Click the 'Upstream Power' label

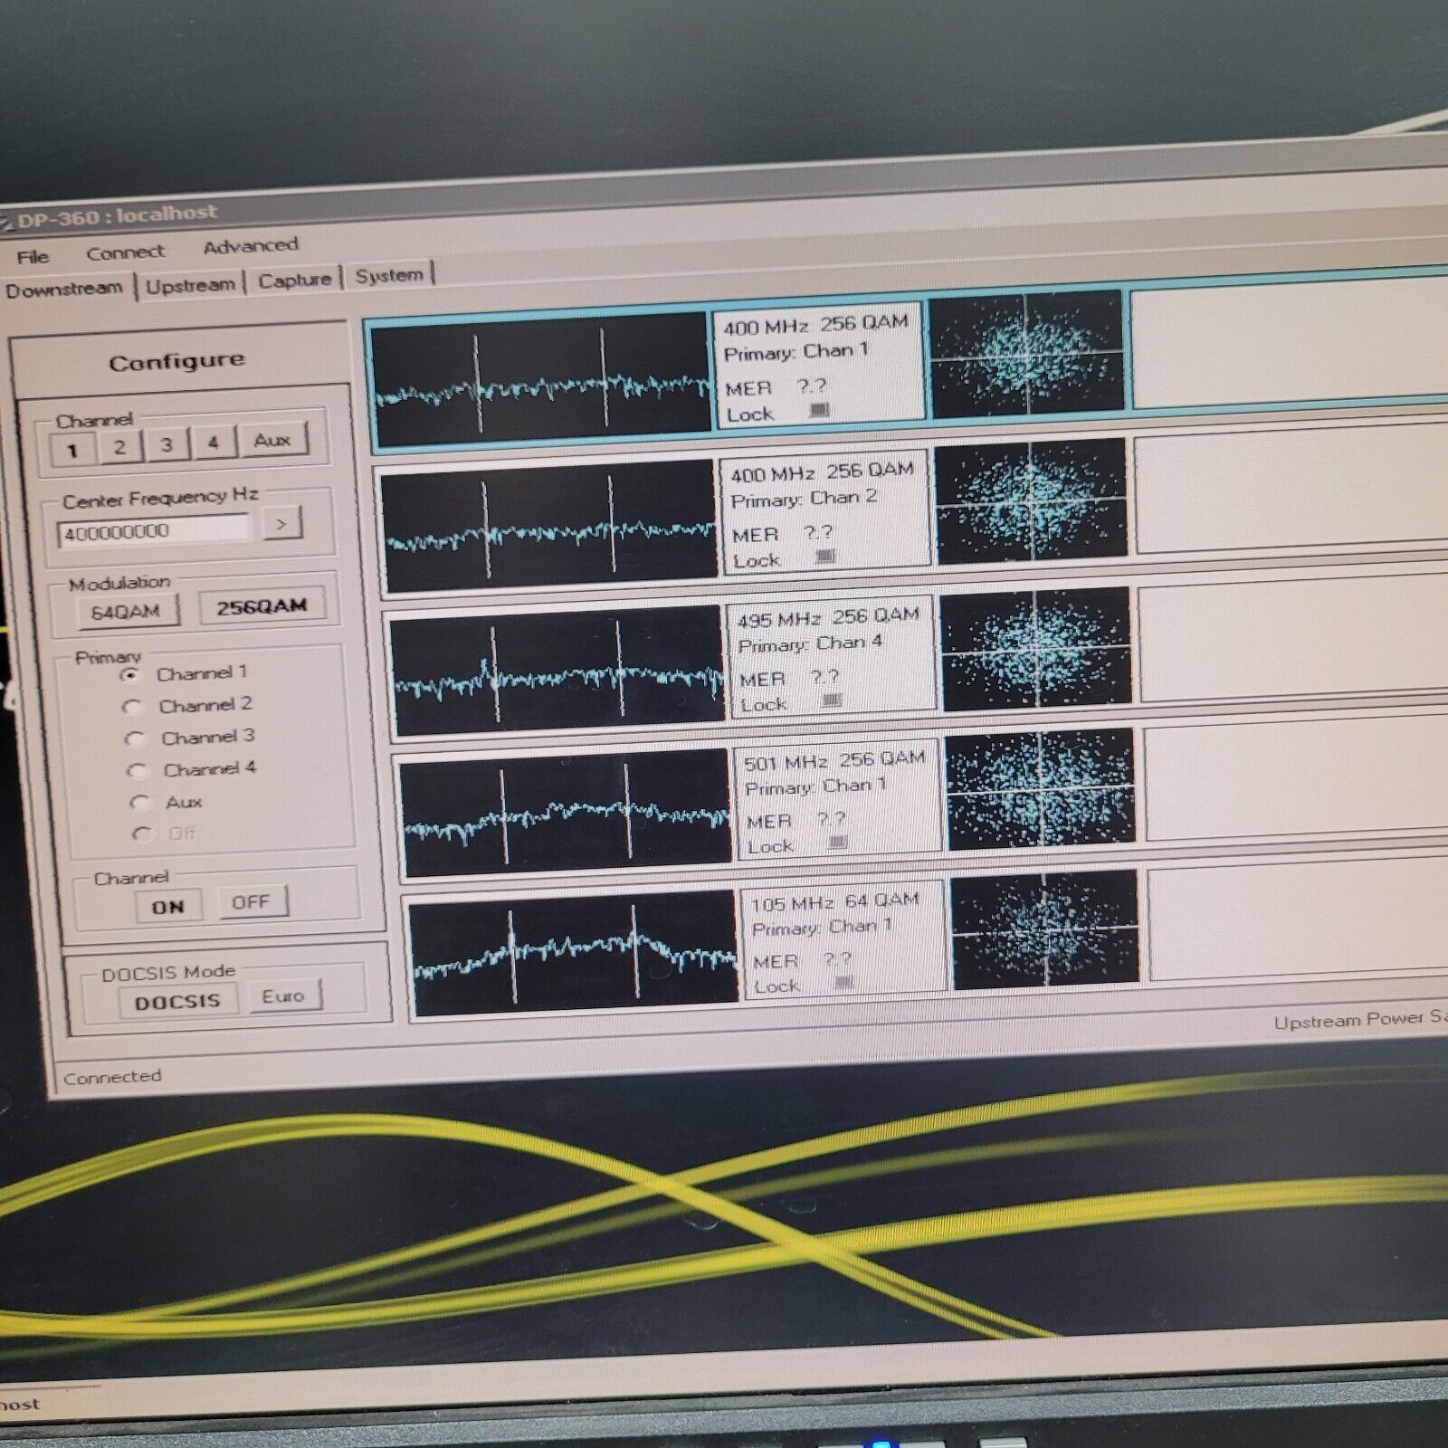(x=1349, y=1020)
